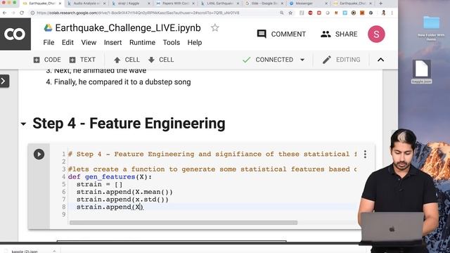
Task: Click the Comment speech bubble icon
Action: coord(262,34)
